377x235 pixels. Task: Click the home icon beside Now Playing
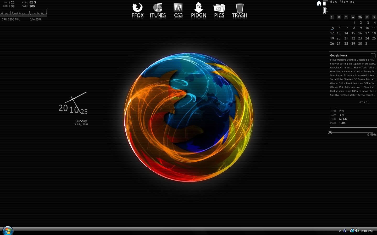point(319,3)
